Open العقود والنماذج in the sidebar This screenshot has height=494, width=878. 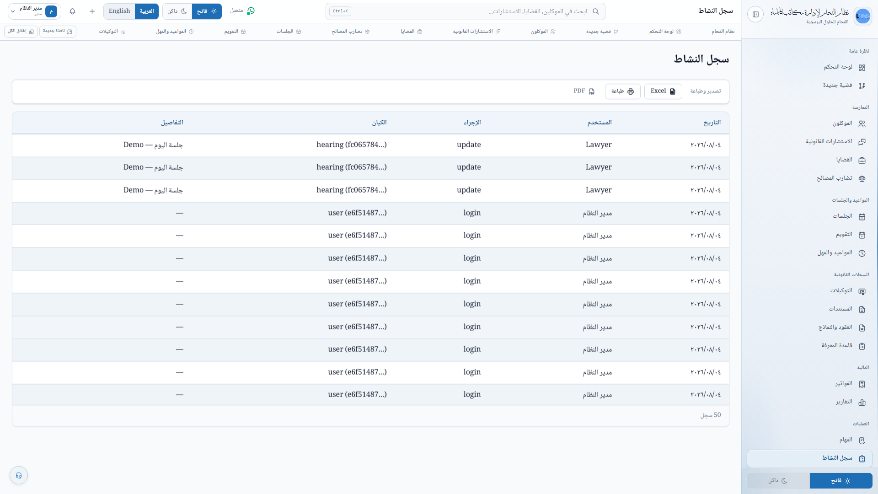click(809, 328)
